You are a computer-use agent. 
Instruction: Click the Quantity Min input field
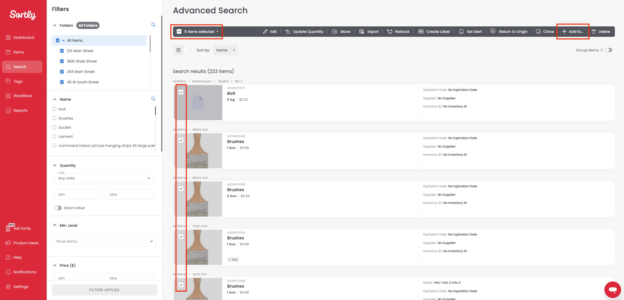click(x=78, y=194)
